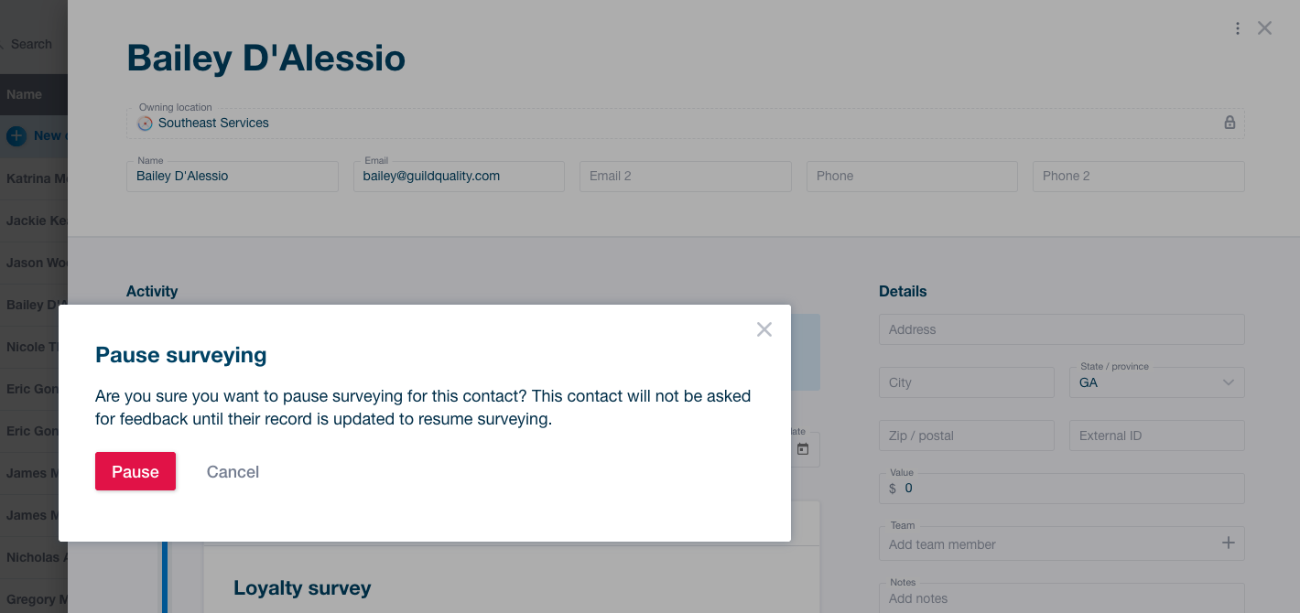Click the New contact plus icon

point(16,136)
